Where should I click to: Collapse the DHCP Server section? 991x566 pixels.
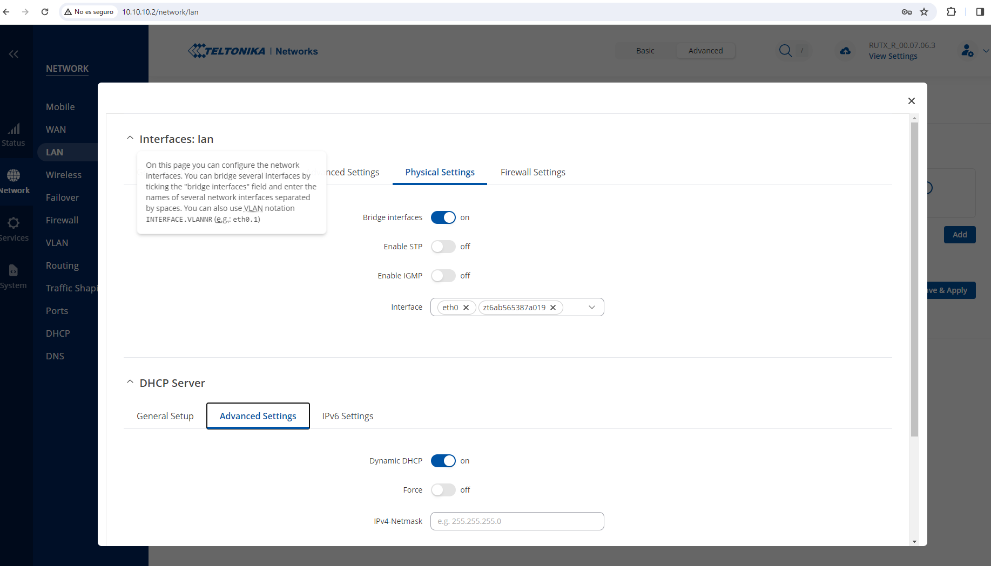point(130,381)
